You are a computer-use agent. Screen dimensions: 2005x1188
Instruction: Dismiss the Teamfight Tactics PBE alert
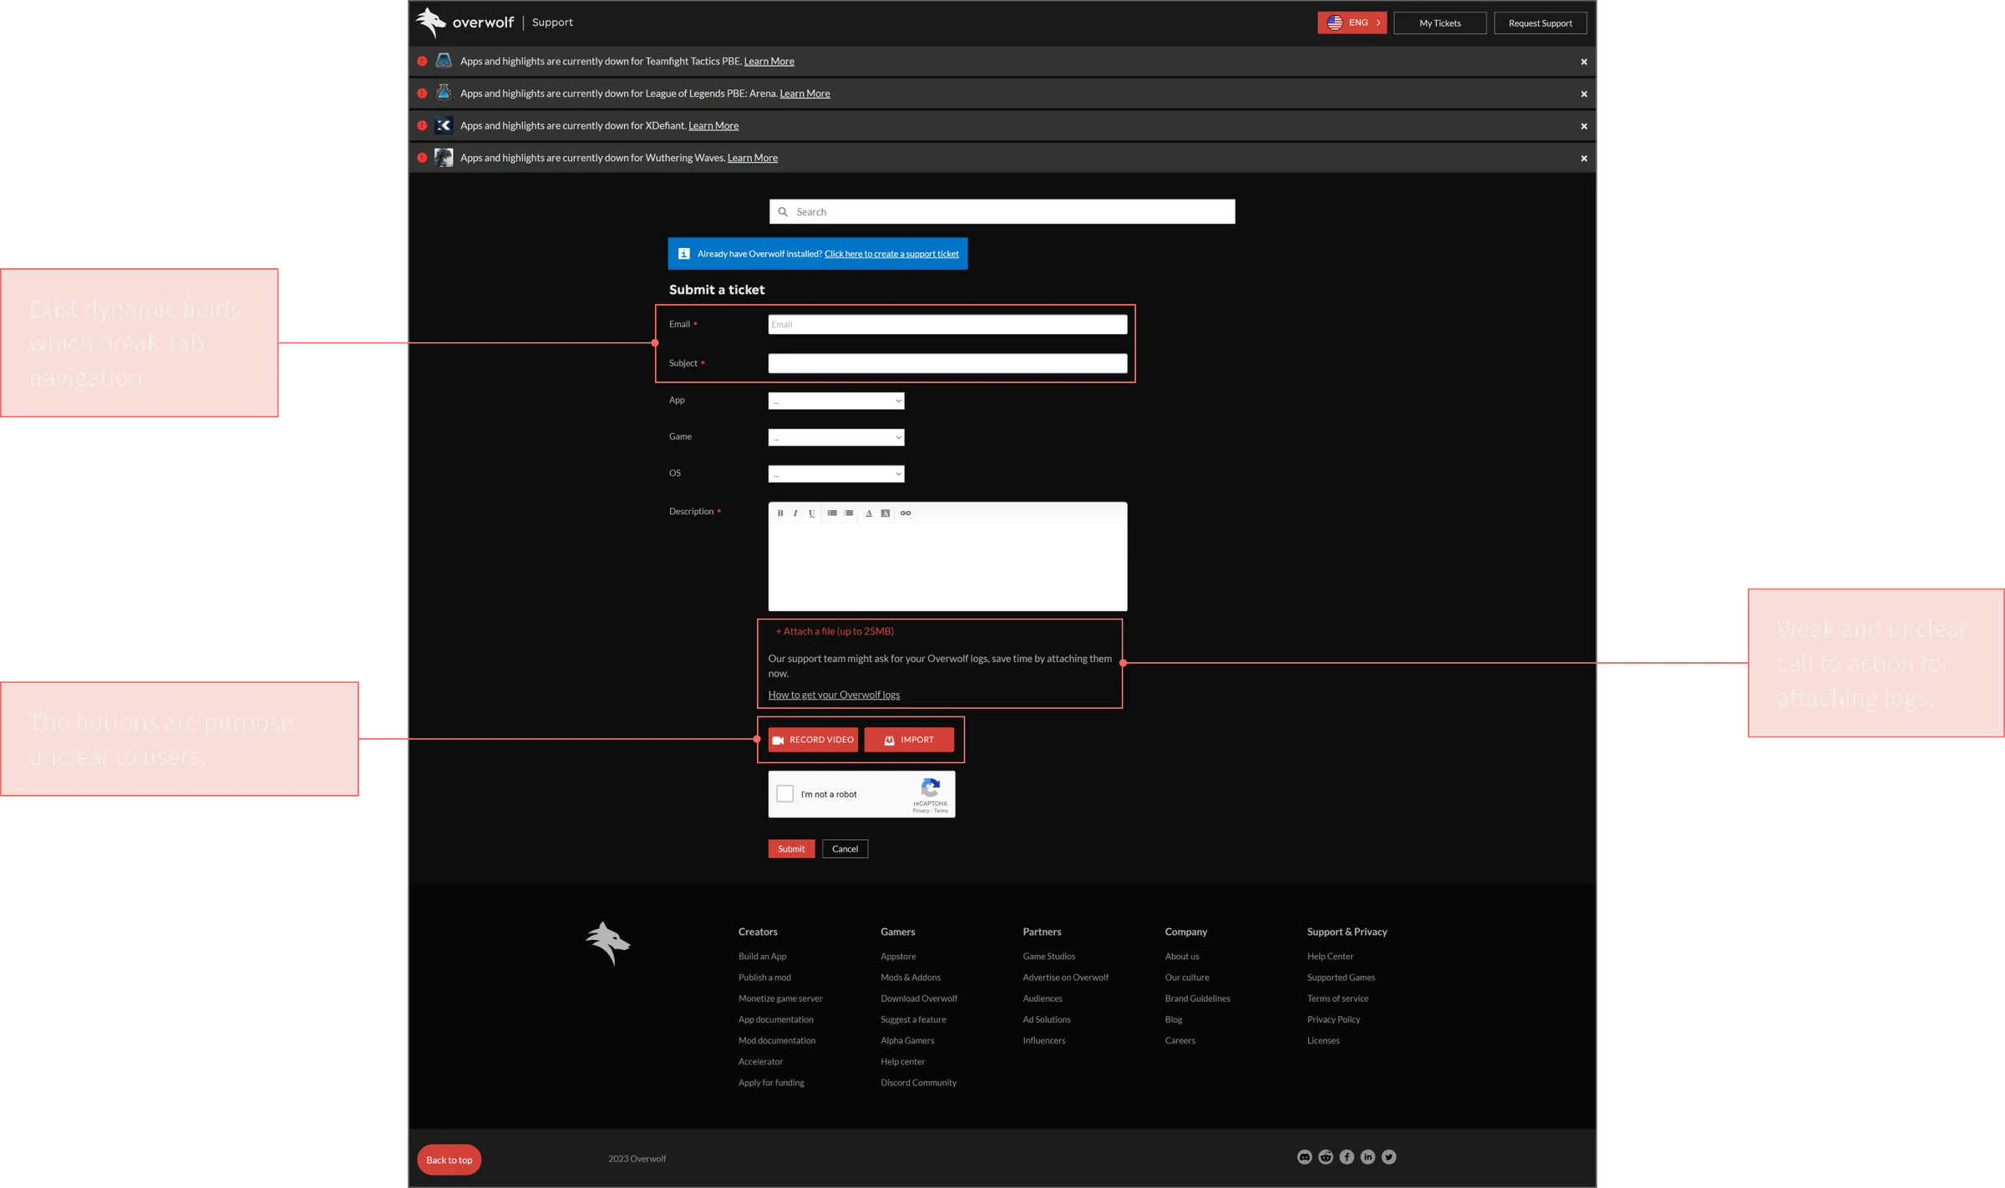(1584, 62)
